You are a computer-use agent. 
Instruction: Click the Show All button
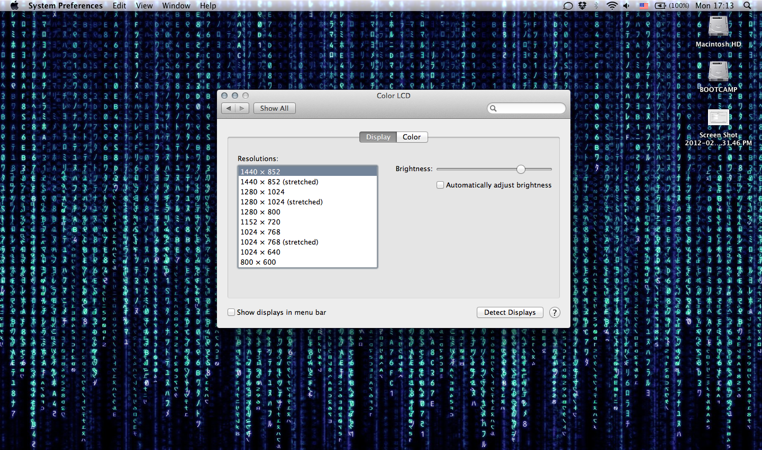pos(274,108)
